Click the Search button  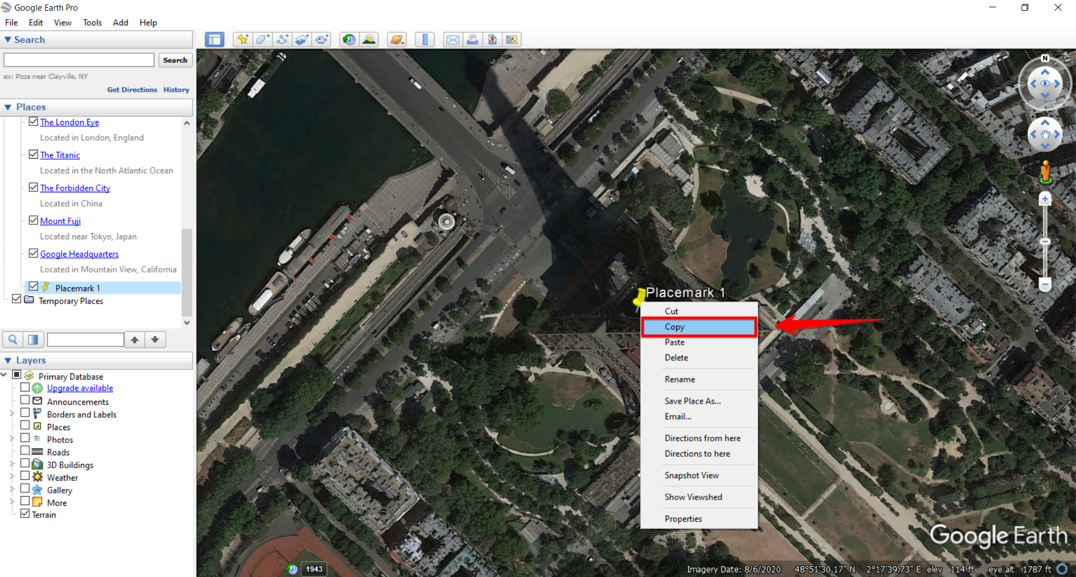click(x=175, y=60)
